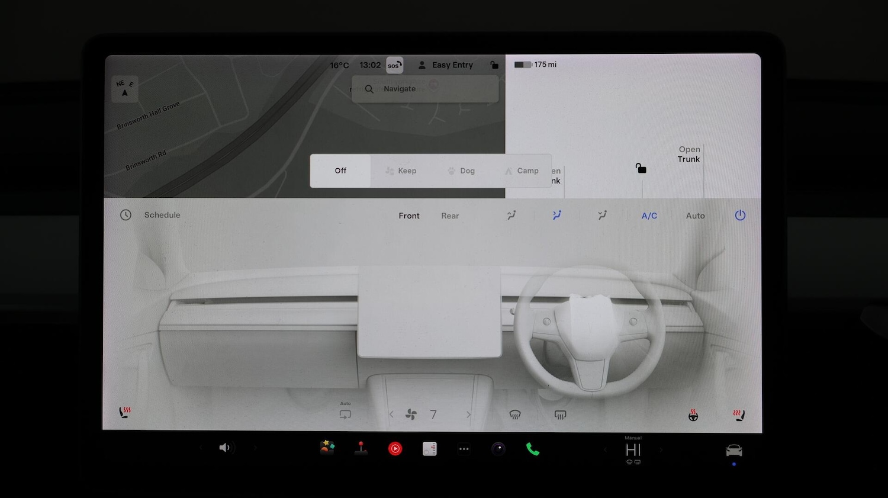
Task: Launch YouTube from the app dock
Action: (x=395, y=448)
